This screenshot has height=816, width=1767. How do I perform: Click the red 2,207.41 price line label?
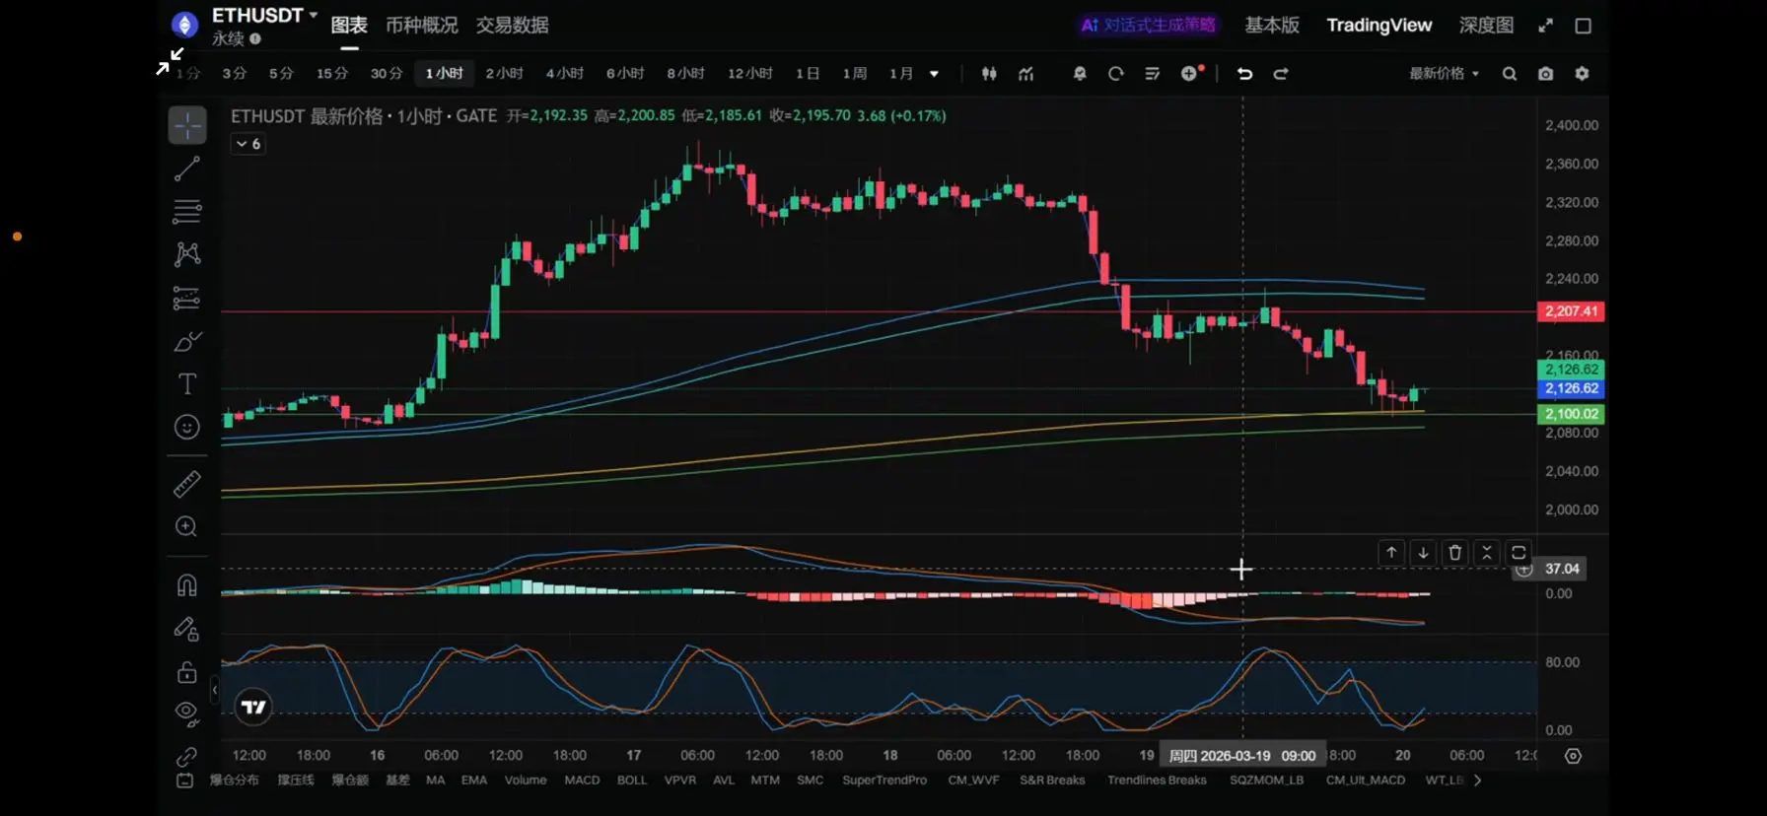pos(1572,311)
